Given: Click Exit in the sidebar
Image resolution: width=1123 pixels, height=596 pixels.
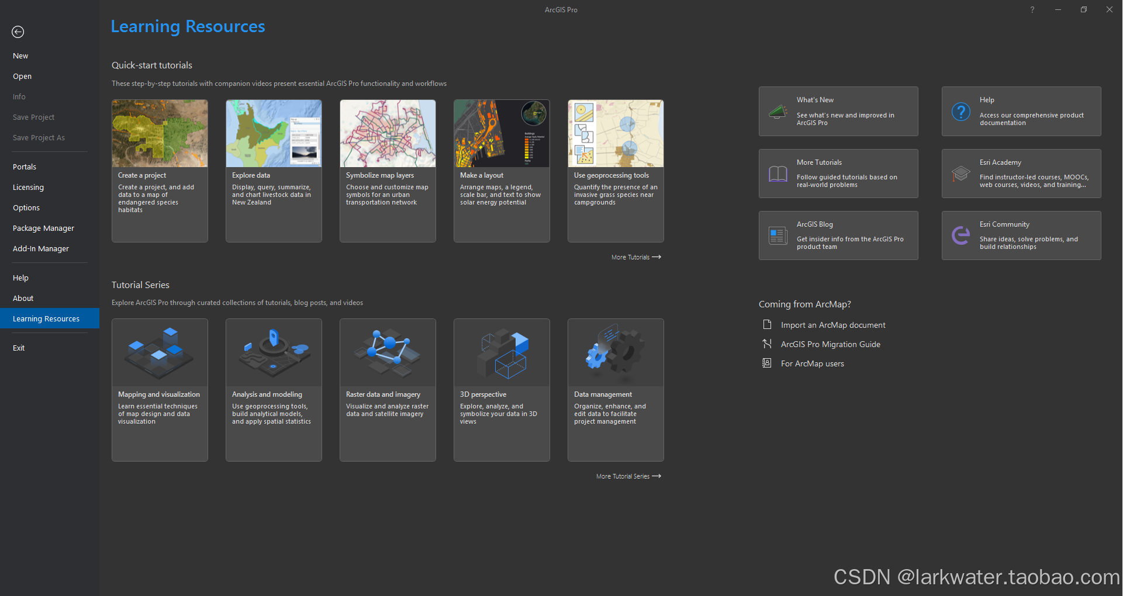Looking at the screenshot, I should [50, 348].
